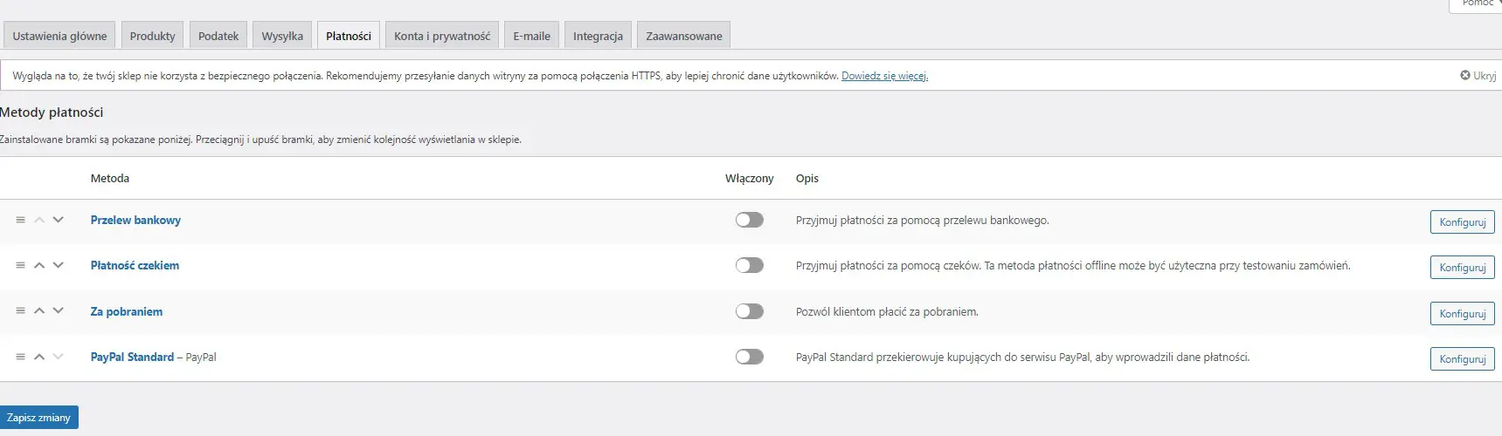Click drag handle for PayPal Standard row
The height and width of the screenshot is (436, 1502).
click(20, 357)
